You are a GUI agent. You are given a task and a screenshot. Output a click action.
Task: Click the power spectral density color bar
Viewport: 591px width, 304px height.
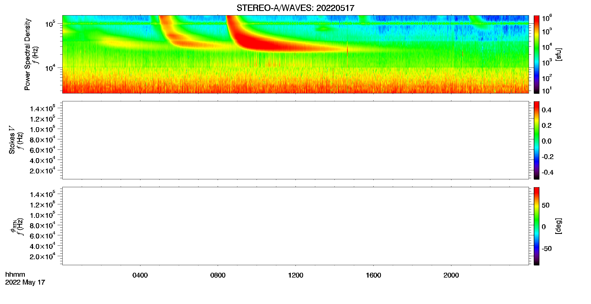(536, 54)
